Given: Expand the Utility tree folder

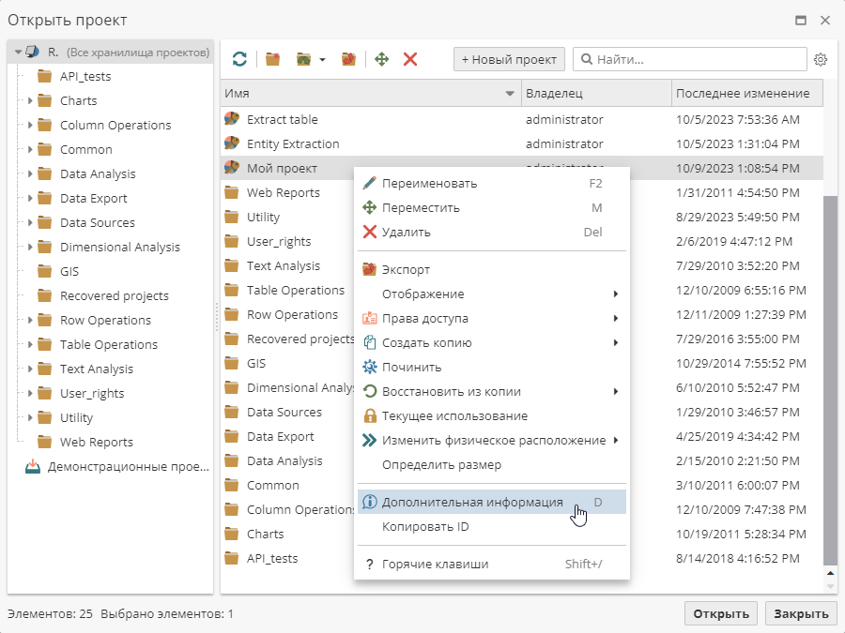Looking at the screenshot, I should 30,417.
